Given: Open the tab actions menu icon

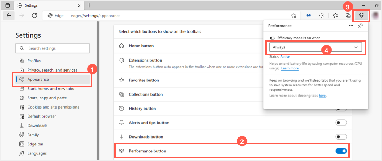Looking at the screenshot, I should pyautogui.click(x=8, y=5).
